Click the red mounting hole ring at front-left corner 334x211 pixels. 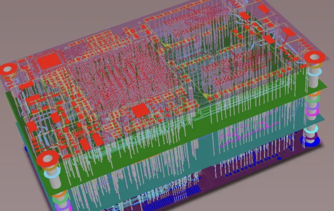pyautogui.click(x=47, y=158)
